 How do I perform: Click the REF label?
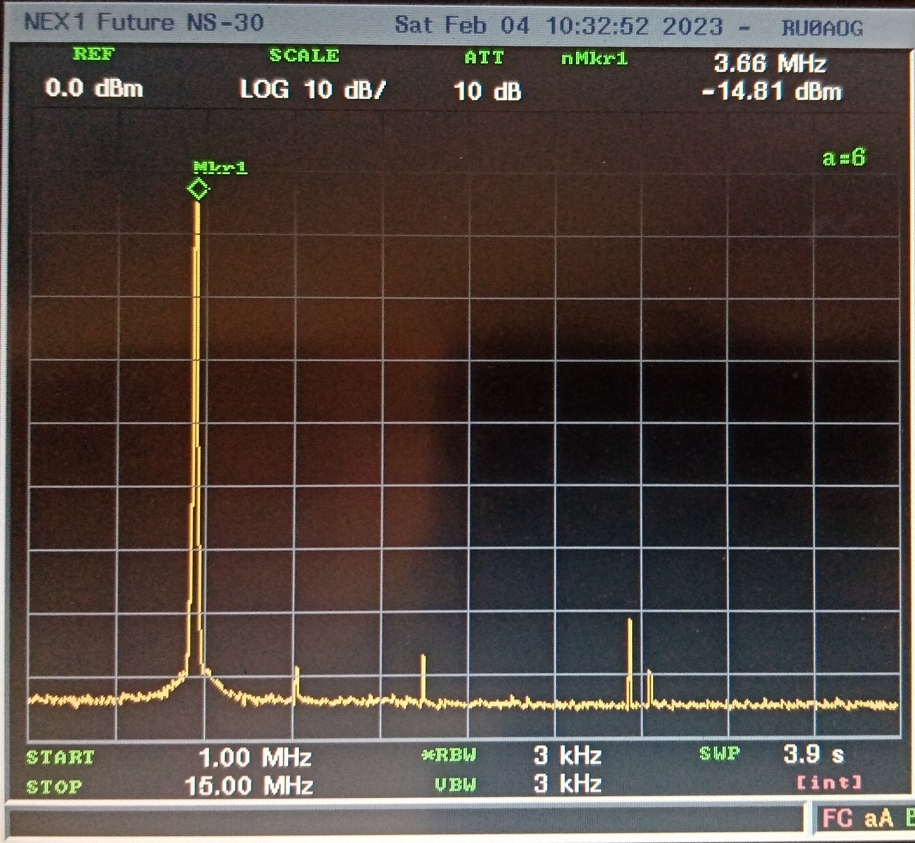pyautogui.click(x=94, y=54)
